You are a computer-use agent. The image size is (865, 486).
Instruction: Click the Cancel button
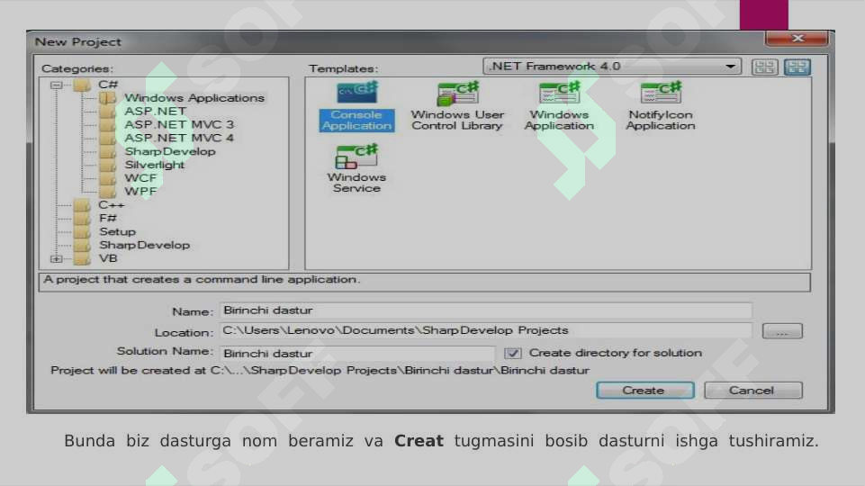(753, 391)
